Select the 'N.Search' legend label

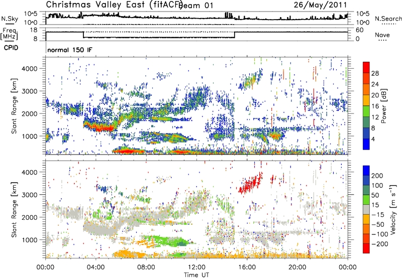click(388, 19)
